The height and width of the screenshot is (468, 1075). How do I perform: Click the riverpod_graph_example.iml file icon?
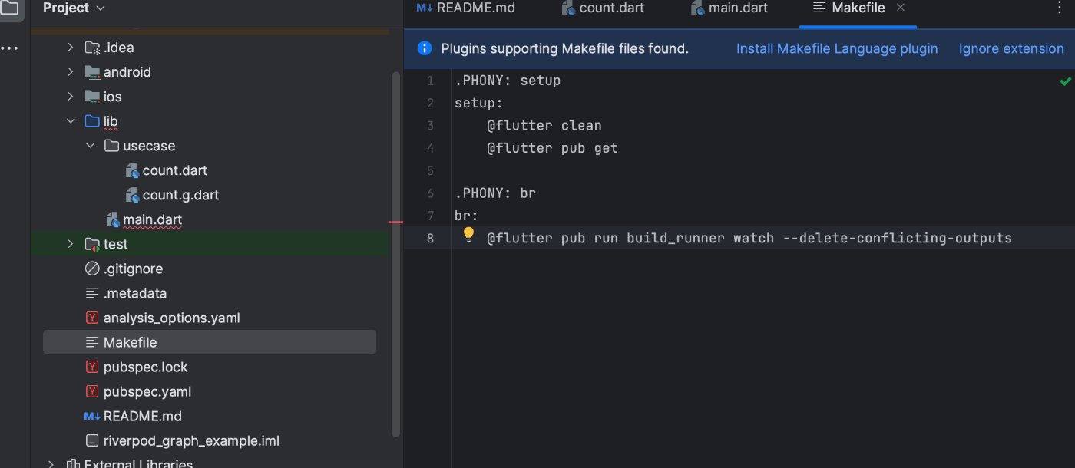tap(92, 440)
